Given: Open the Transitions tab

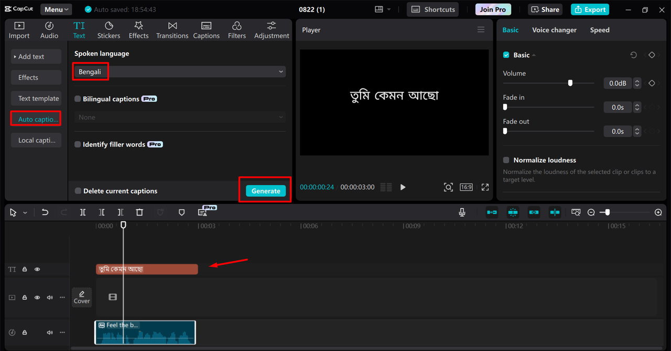Looking at the screenshot, I should (x=172, y=30).
